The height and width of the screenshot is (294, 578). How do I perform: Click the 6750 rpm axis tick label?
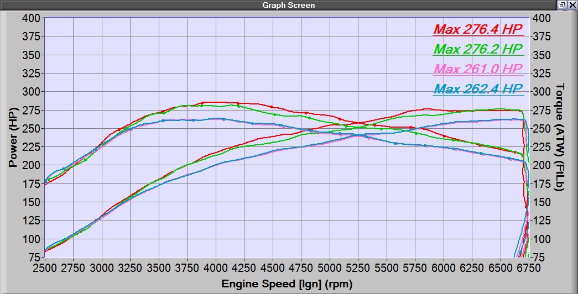[x=529, y=267]
